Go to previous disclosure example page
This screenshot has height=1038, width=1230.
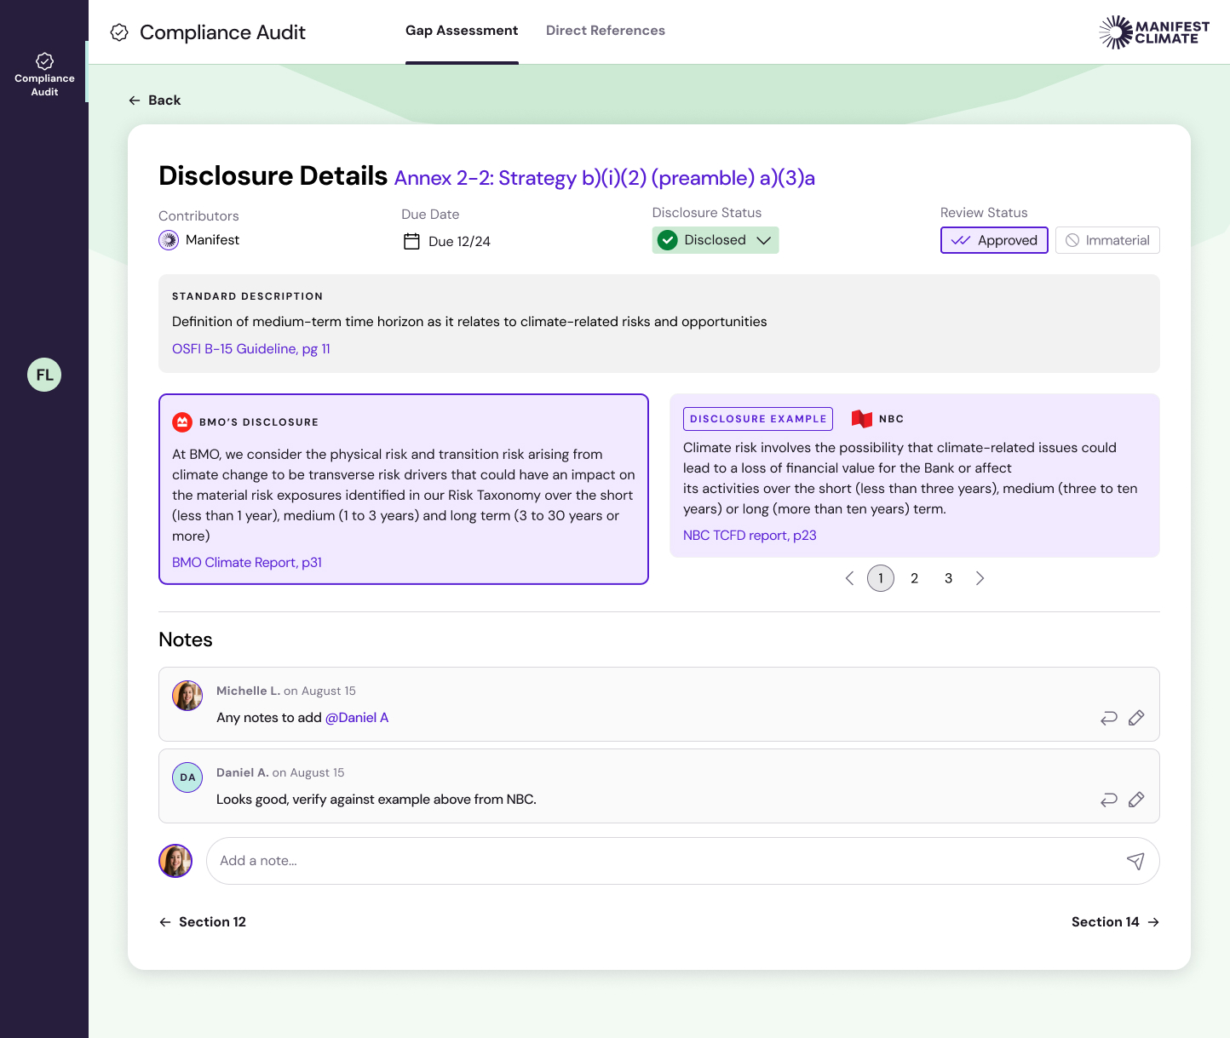click(x=849, y=578)
